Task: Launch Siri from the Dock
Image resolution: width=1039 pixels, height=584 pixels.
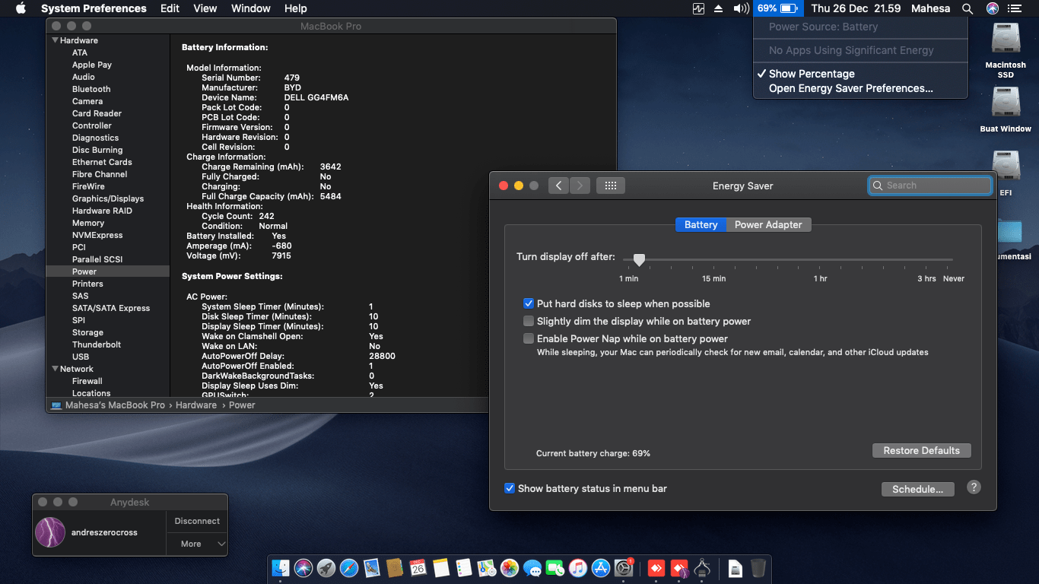Action: [303, 568]
